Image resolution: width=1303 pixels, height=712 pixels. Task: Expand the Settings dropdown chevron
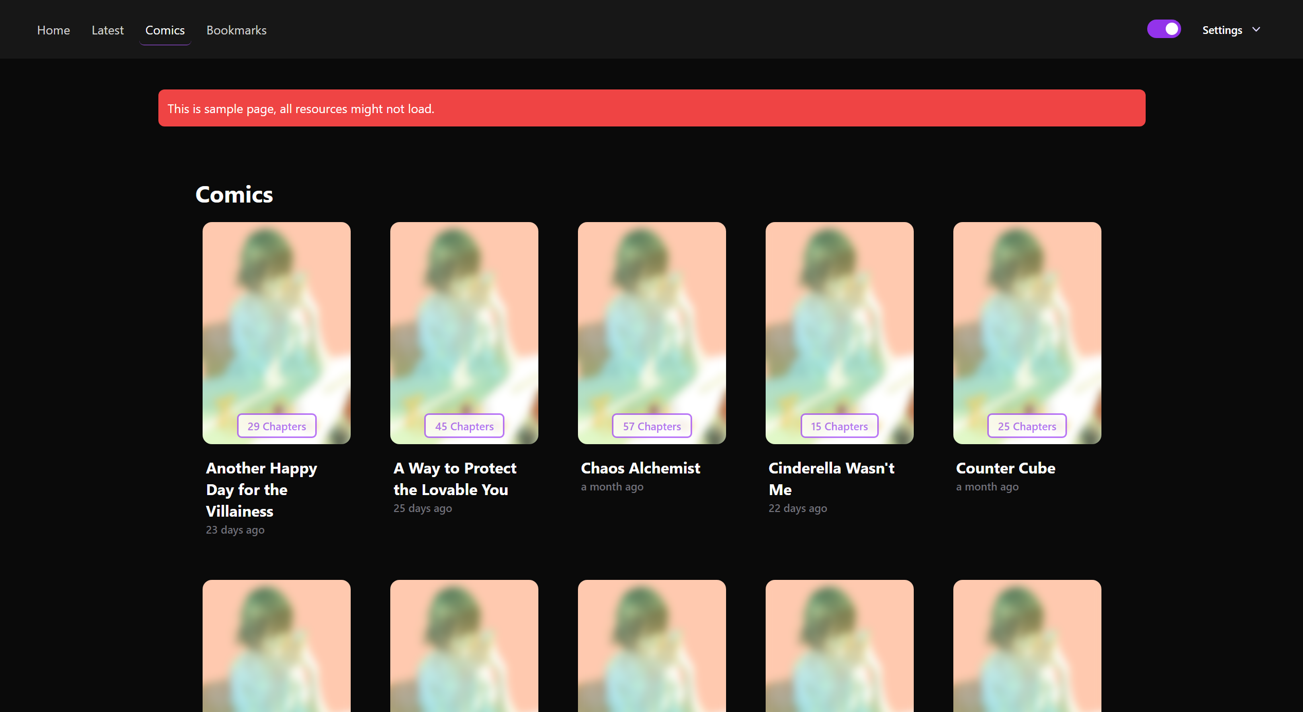point(1256,30)
